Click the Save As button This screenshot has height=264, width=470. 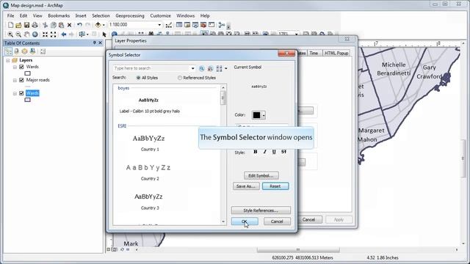[x=246, y=186]
